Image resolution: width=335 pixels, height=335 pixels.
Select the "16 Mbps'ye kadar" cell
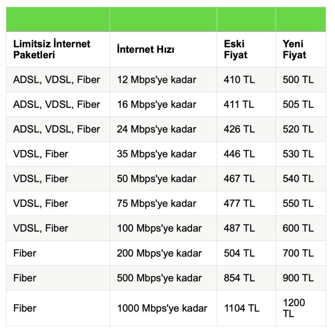(157, 105)
